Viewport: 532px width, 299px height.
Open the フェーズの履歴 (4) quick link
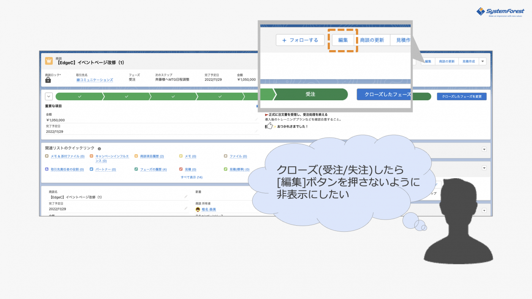tap(153, 169)
